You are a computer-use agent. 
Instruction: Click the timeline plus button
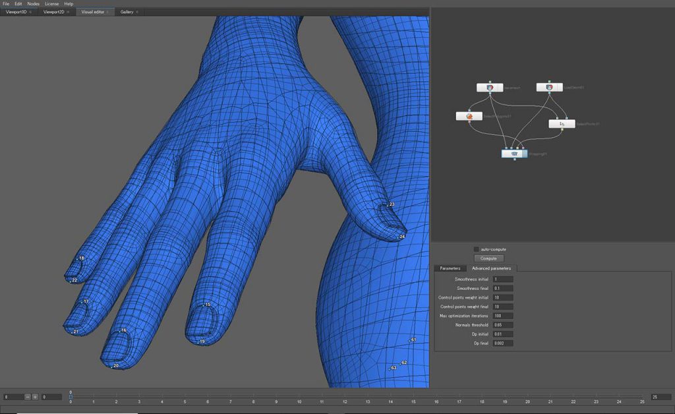coord(35,397)
